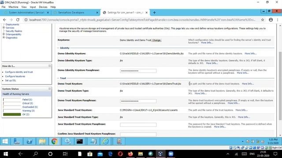Reload the current page
The width and height of the screenshot is (282, 158).
pyautogui.click(x=18, y=20)
